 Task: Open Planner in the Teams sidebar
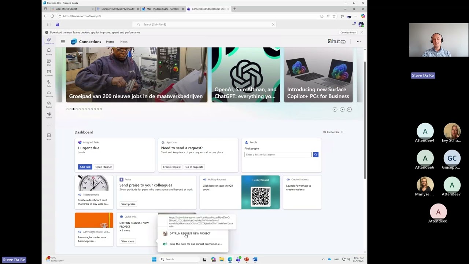[x=49, y=115]
